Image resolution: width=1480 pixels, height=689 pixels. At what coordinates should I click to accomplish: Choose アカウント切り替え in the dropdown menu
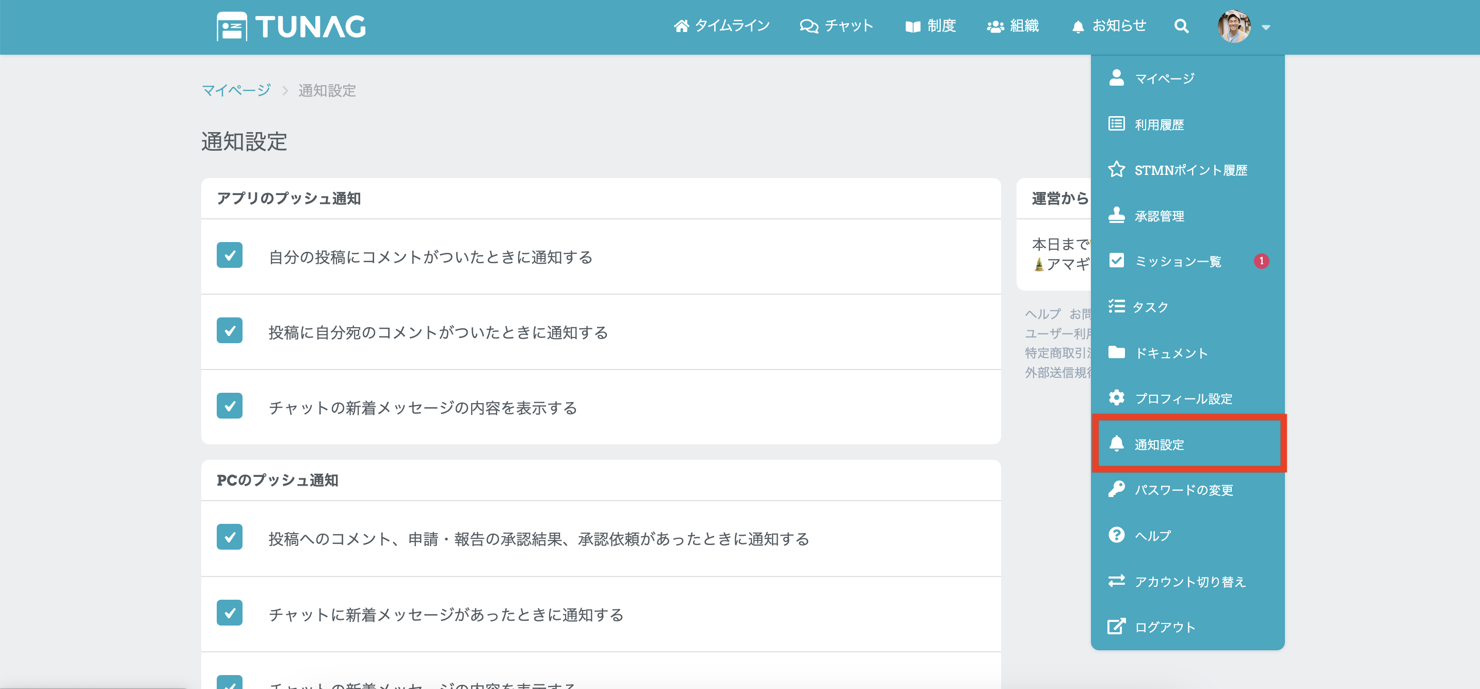click(1190, 582)
